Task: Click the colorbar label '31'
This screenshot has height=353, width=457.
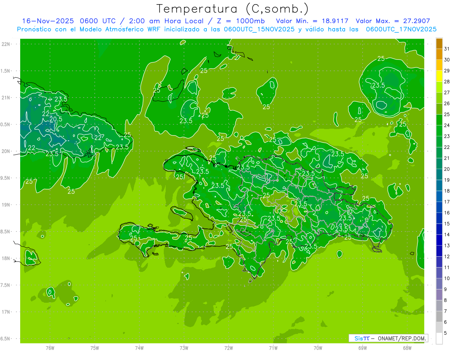Action: coord(447,49)
